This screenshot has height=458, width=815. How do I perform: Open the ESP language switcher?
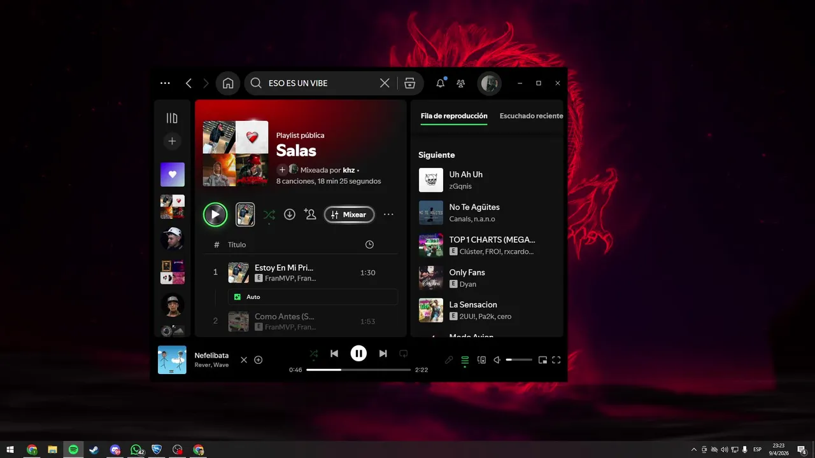[757, 450]
